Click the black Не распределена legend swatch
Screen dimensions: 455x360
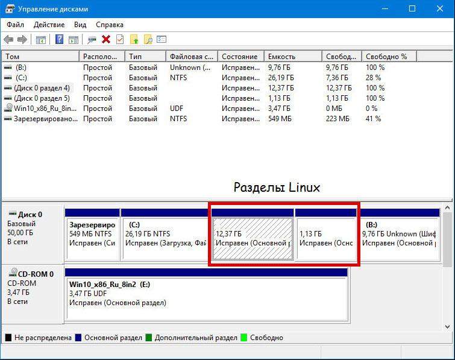point(8,337)
